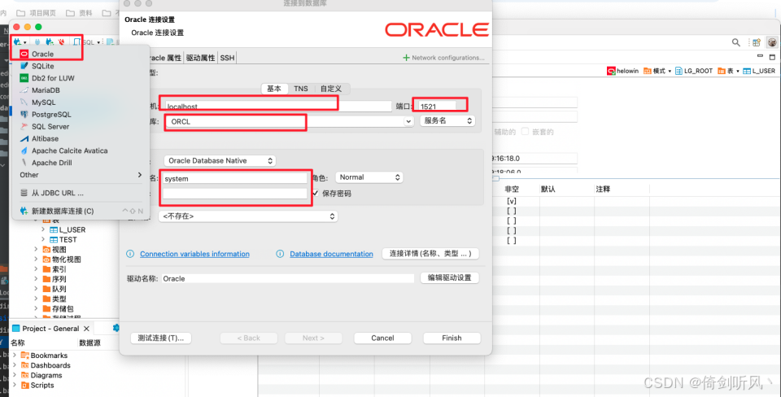The width and height of the screenshot is (781, 397).
Task: Select the Dashboards project item
Action: (x=46, y=365)
